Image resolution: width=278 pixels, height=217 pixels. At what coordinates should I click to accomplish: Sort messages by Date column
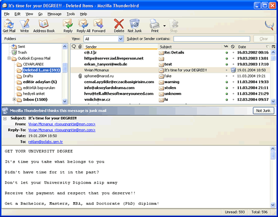[x=253, y=47]
